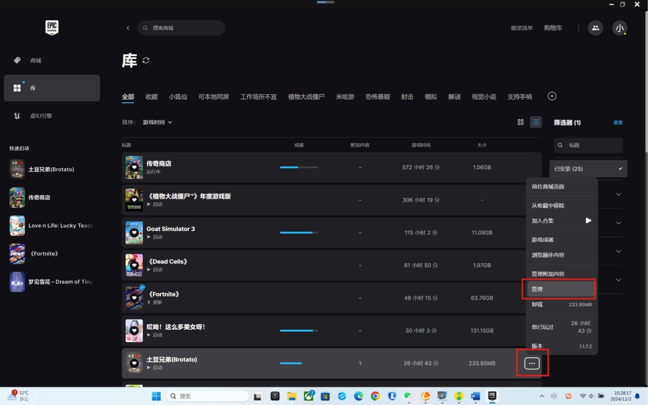Update Fortnite via 更新 button

click(155, 302)
